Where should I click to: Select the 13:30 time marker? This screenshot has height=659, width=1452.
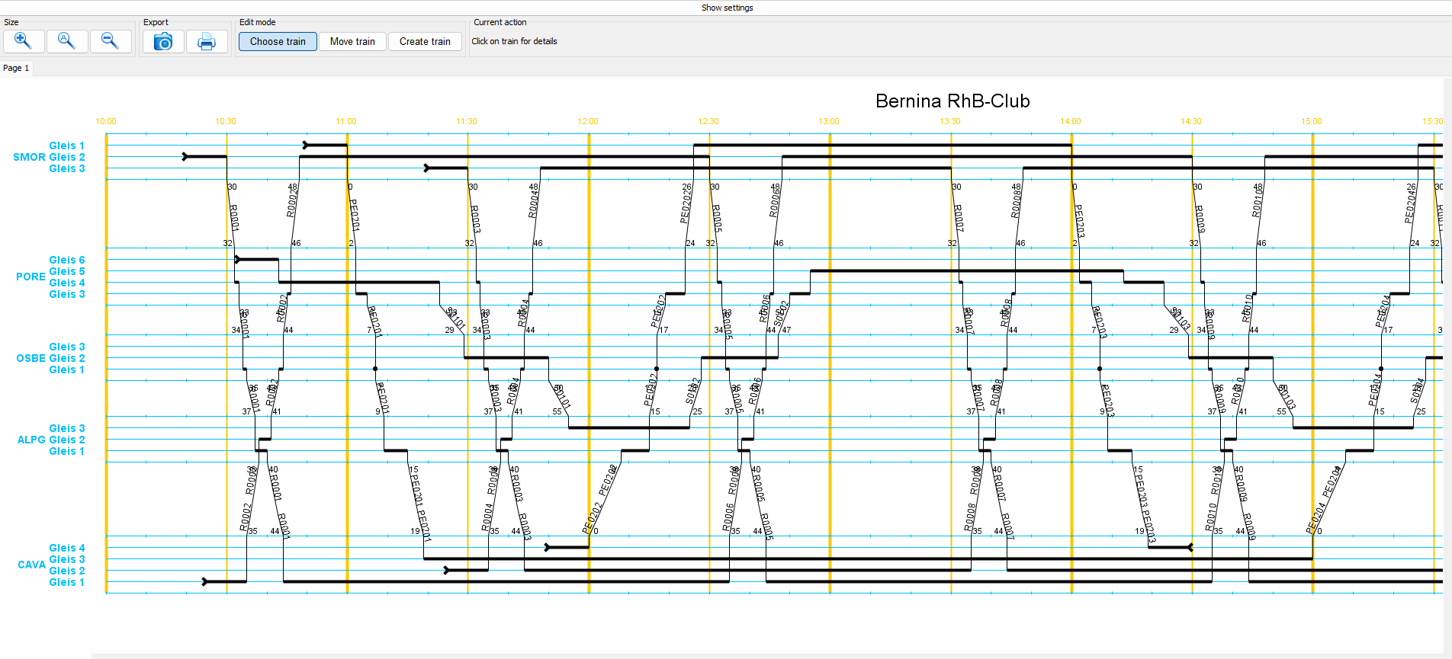pos(950,121)
